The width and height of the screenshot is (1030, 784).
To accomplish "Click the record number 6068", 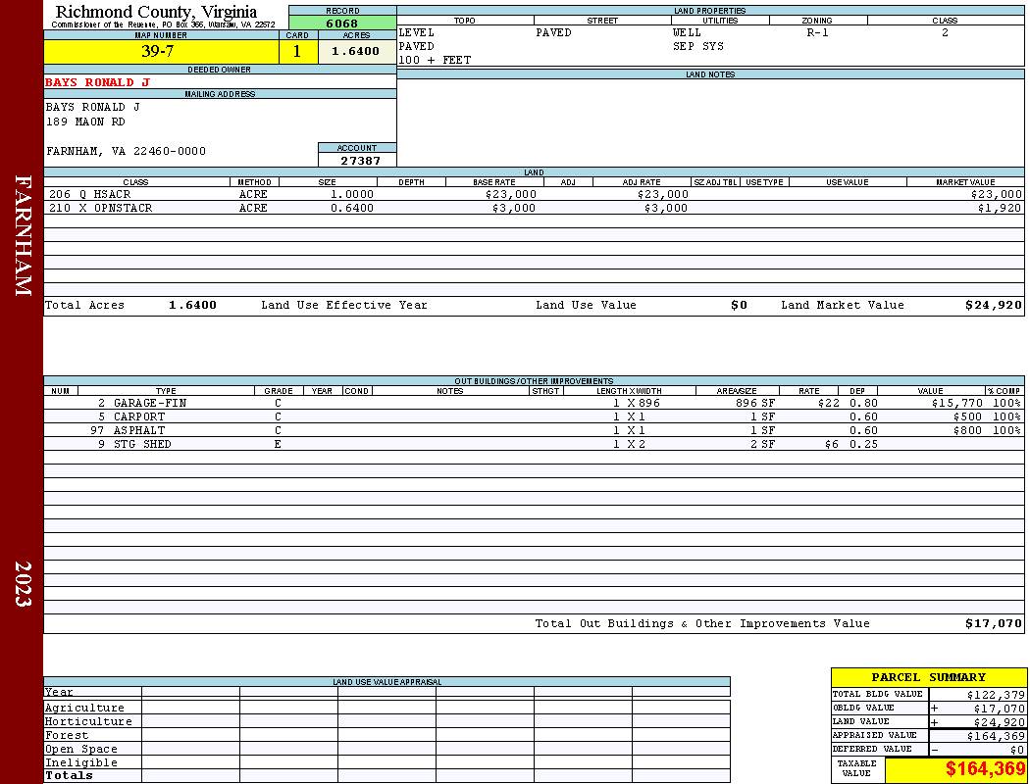I will pos(342,23).
